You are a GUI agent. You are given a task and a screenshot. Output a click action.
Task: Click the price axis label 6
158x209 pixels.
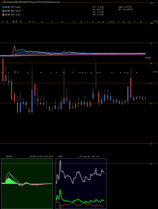[x=151, y=104]
